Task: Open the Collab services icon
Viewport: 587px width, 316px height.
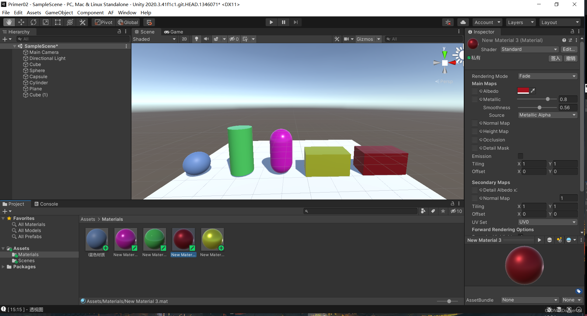Action: [x=448, y=22]
